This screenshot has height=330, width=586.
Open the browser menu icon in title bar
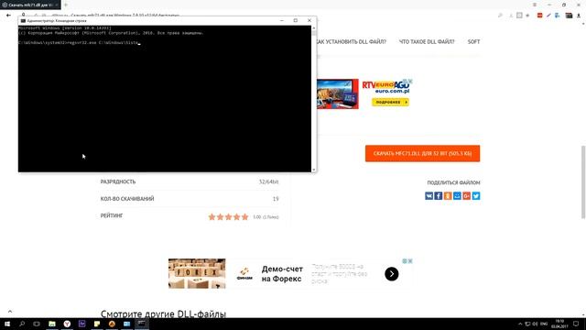pos(535,5)
